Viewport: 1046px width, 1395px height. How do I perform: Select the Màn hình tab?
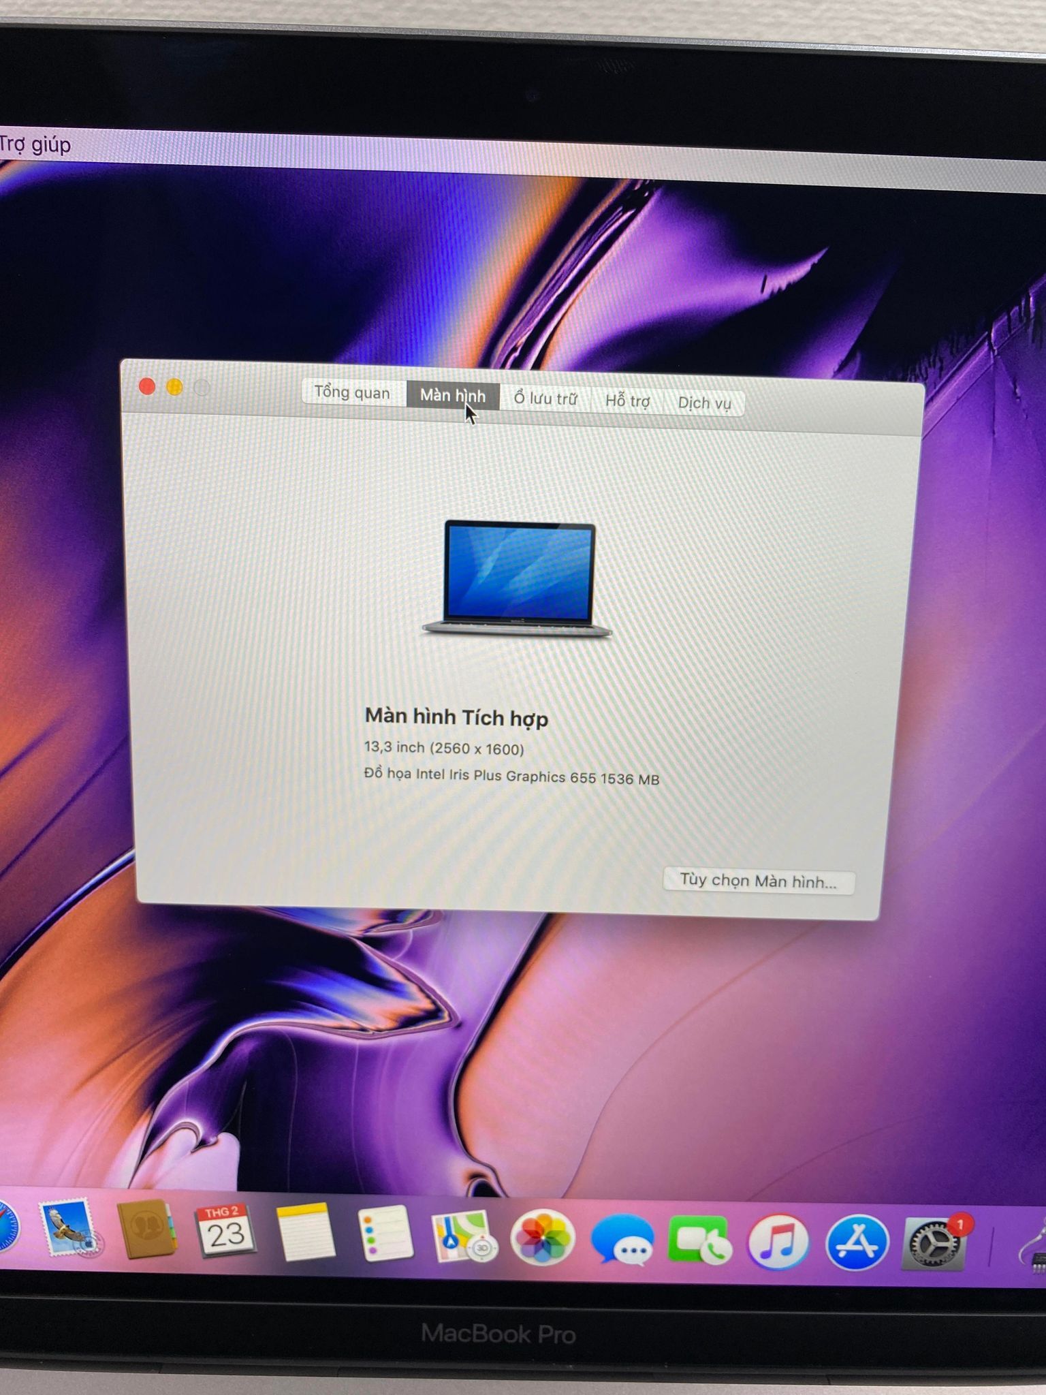pos(453,395)
